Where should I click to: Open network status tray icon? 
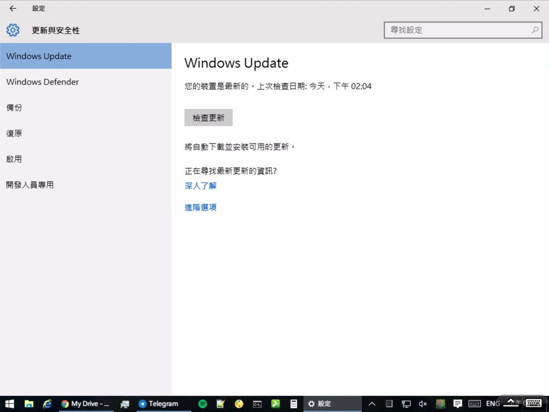point(406,404)
